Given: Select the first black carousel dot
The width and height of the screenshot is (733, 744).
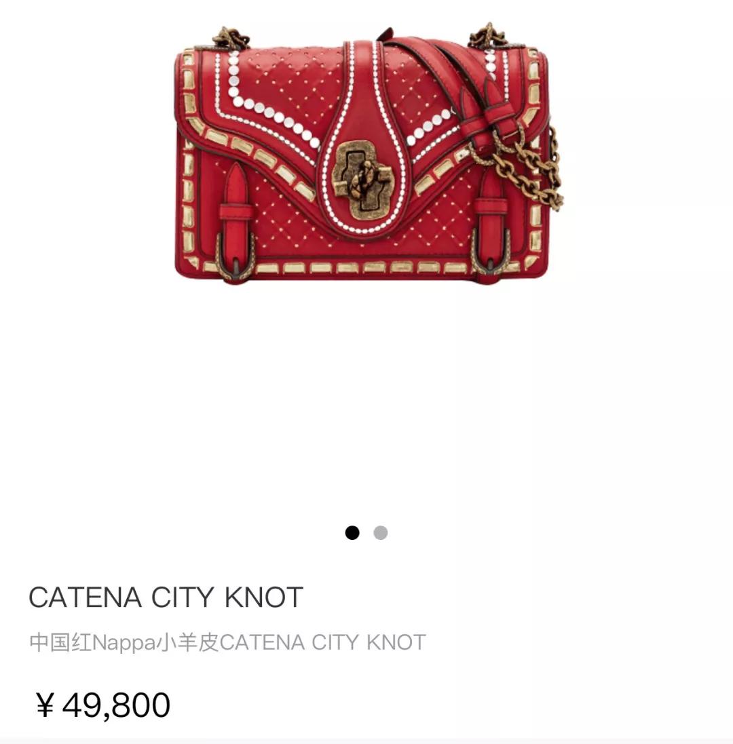Looking at the screenshot, I should pos(352,532).
